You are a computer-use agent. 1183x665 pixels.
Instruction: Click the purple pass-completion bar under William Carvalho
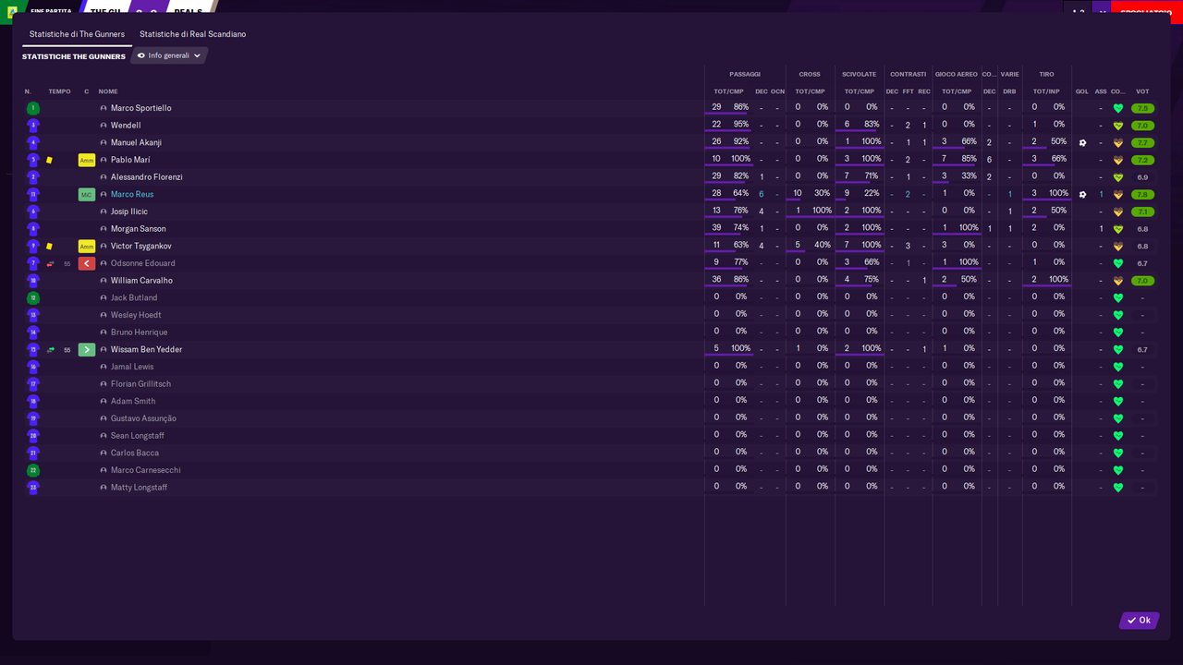pyautogui.click(x=725, y=285)
